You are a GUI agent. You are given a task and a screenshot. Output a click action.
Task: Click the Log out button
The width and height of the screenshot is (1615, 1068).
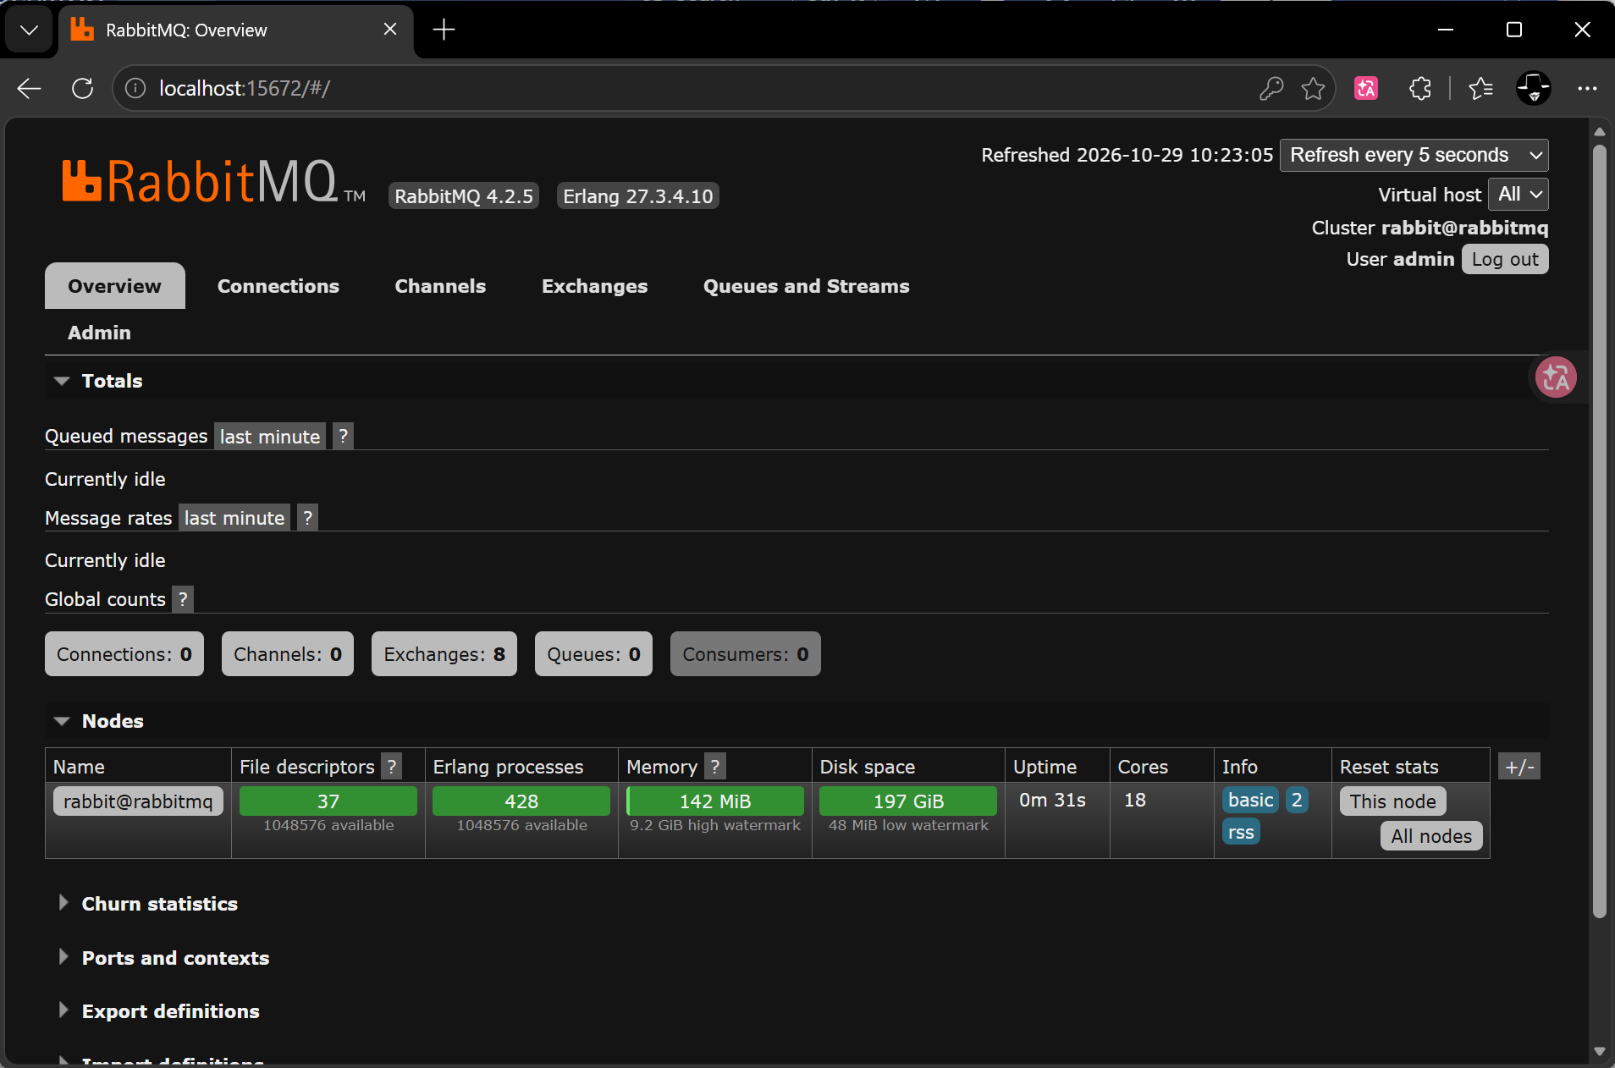[1505, 259]
